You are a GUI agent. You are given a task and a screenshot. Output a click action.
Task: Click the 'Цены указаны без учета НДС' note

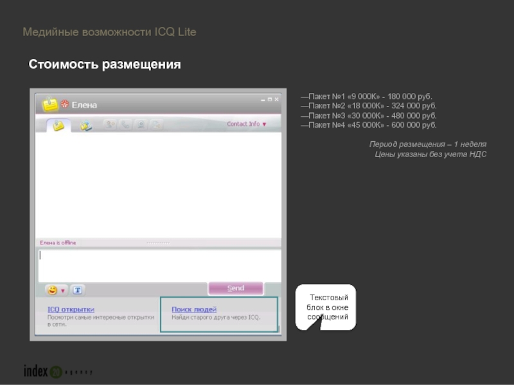[x=430, y=154]
